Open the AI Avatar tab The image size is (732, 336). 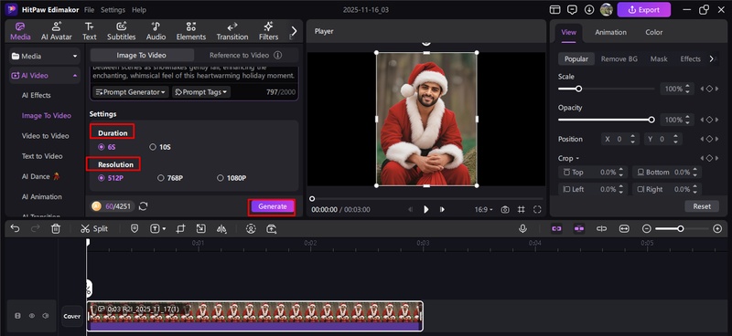[57, 31]
